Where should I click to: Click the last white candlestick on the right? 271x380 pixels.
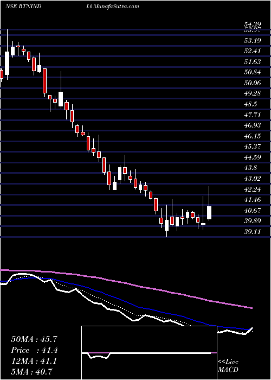pyautogui.click(x=209, y=213)
